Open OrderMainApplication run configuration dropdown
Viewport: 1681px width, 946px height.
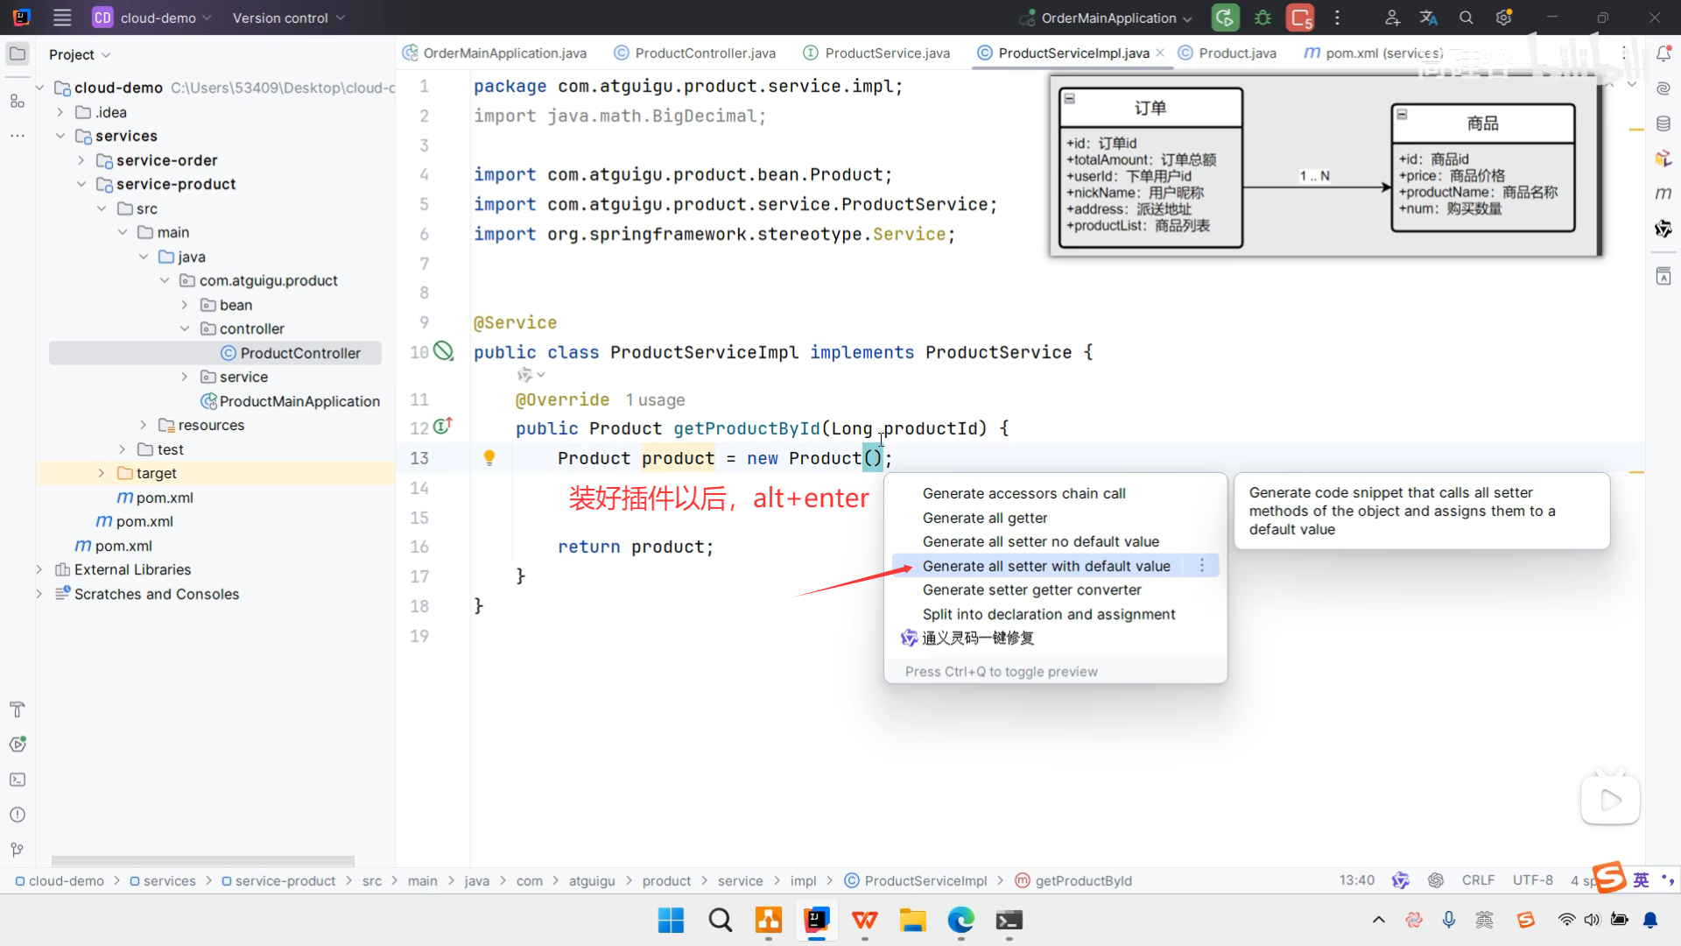[x=1108, y=18]
